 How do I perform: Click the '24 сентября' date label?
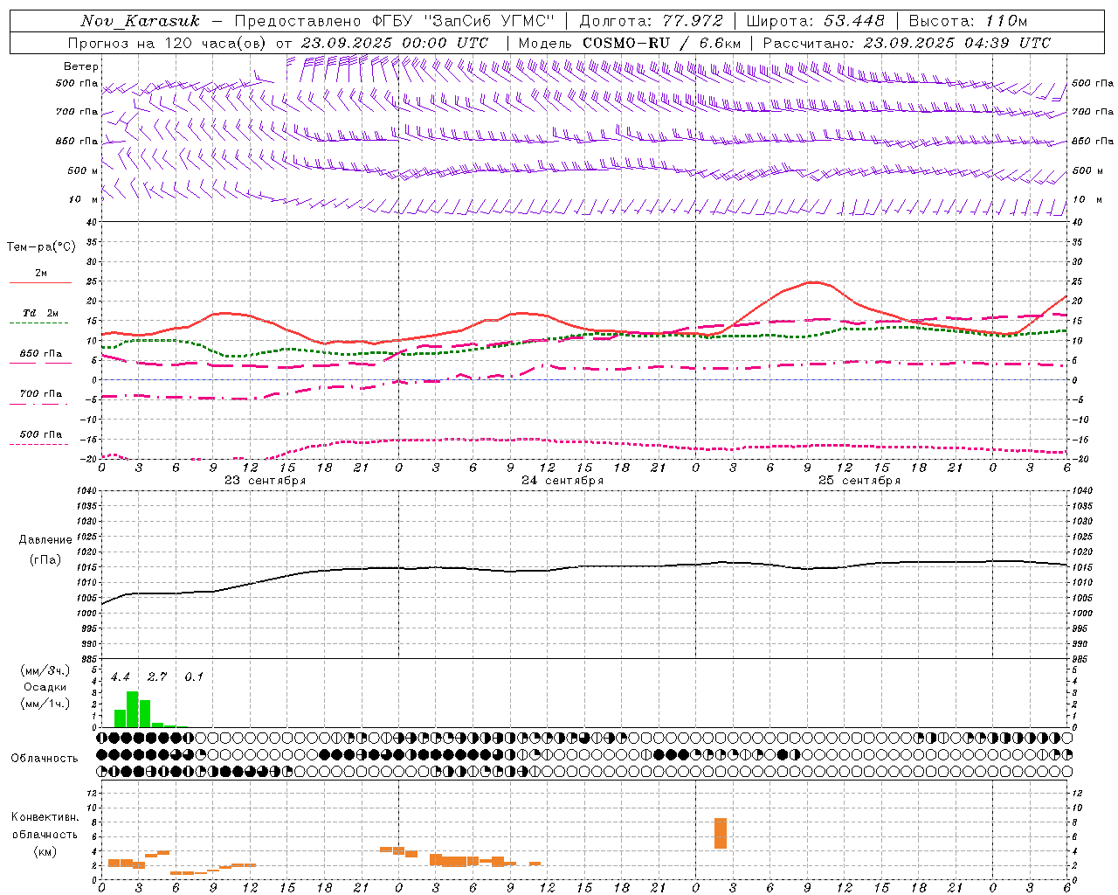(x=562, y=481)
